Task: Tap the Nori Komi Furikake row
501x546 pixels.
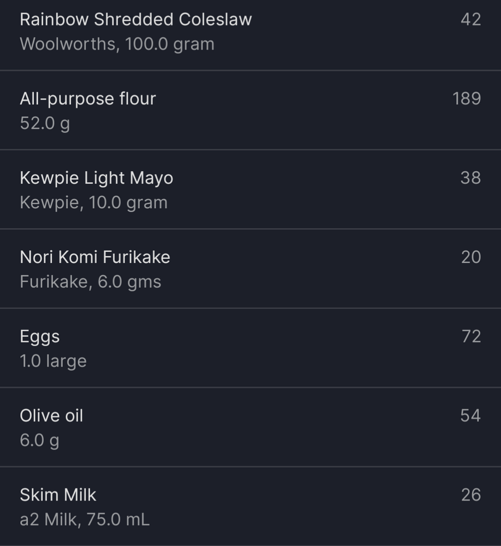Action: click(250, 269)
